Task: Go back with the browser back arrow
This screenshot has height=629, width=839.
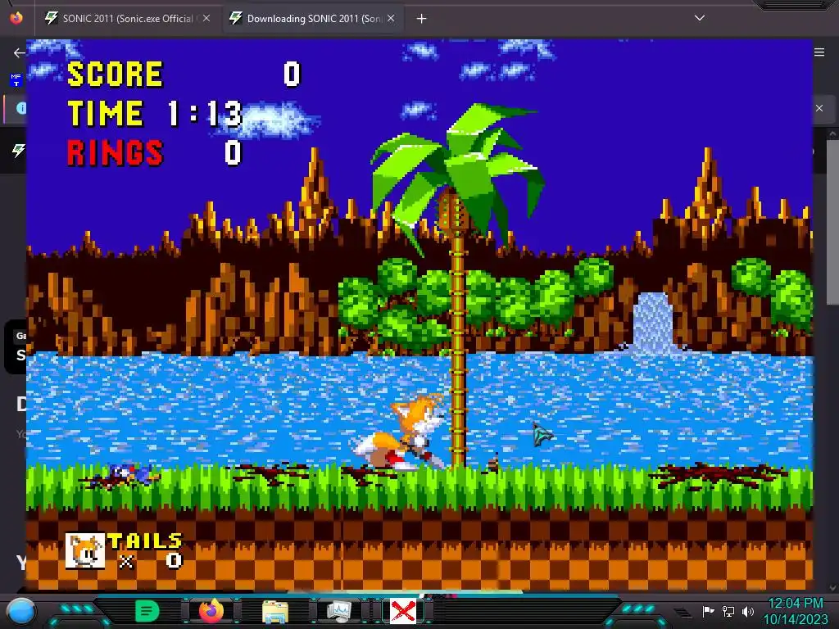Action: [x=20, y=52]
